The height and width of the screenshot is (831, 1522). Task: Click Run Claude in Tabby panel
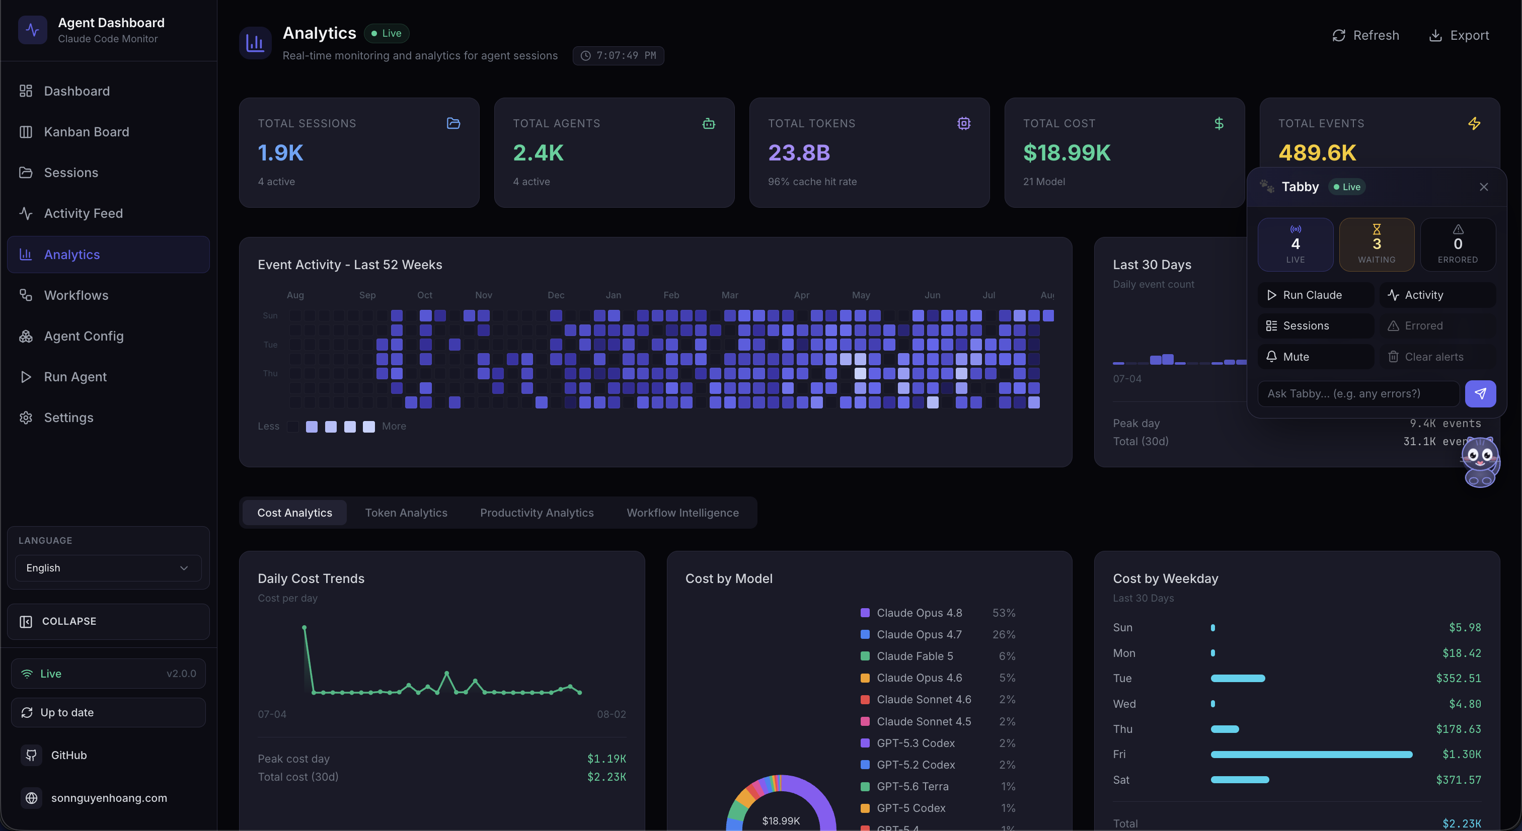1315,295
